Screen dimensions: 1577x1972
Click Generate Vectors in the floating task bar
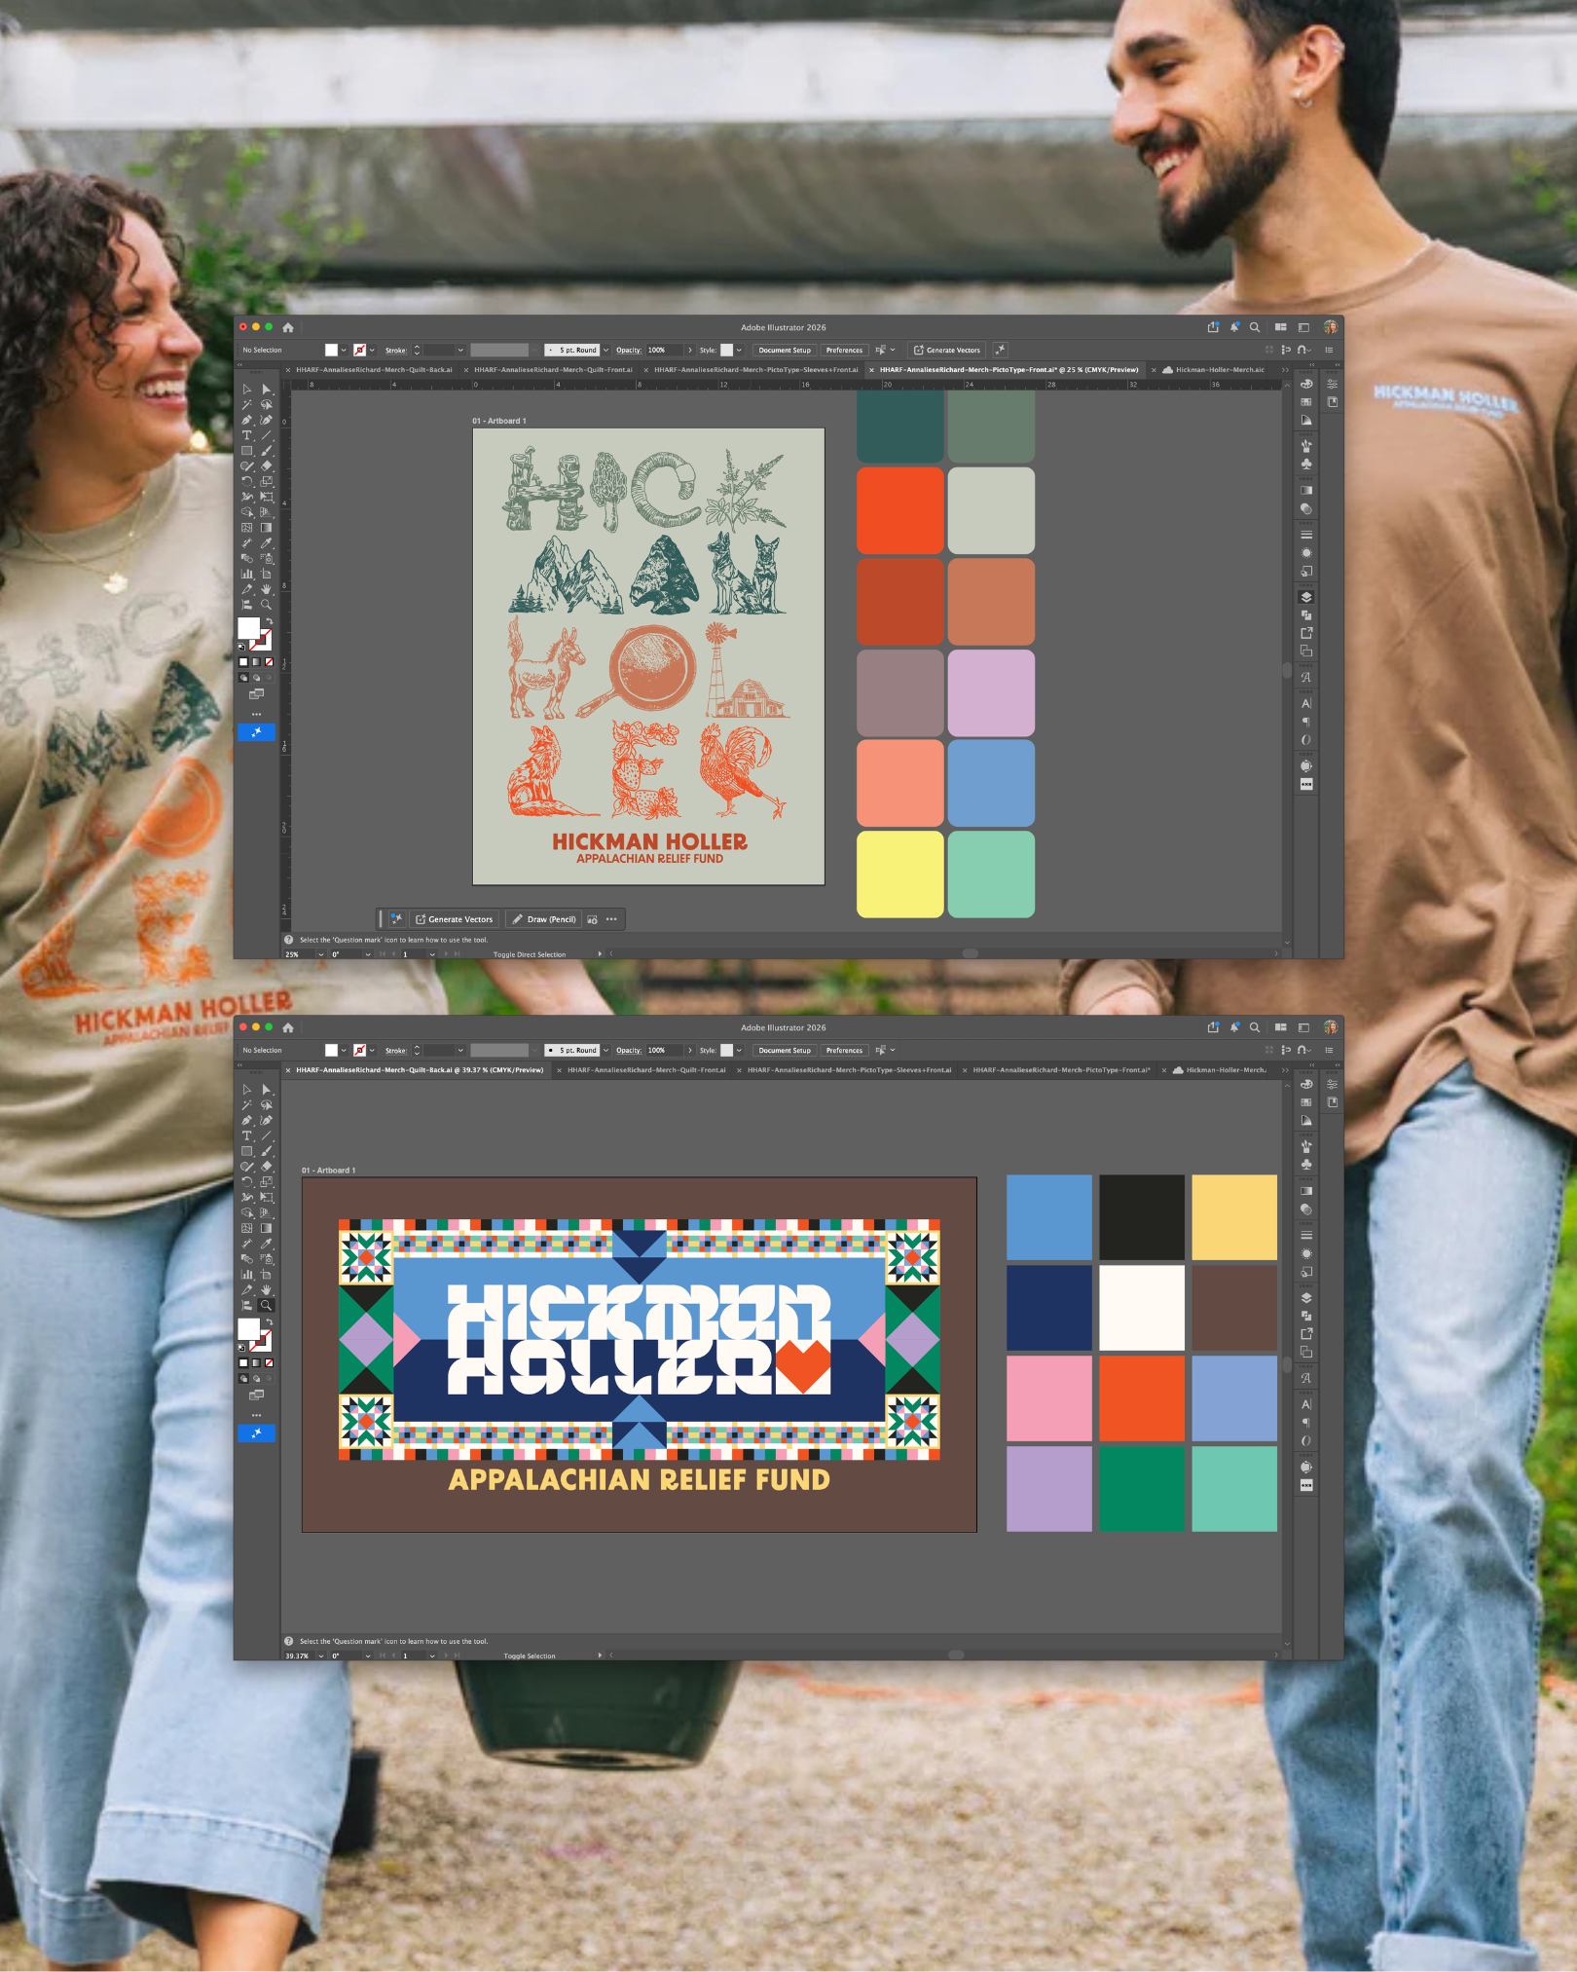click(455, 919)
